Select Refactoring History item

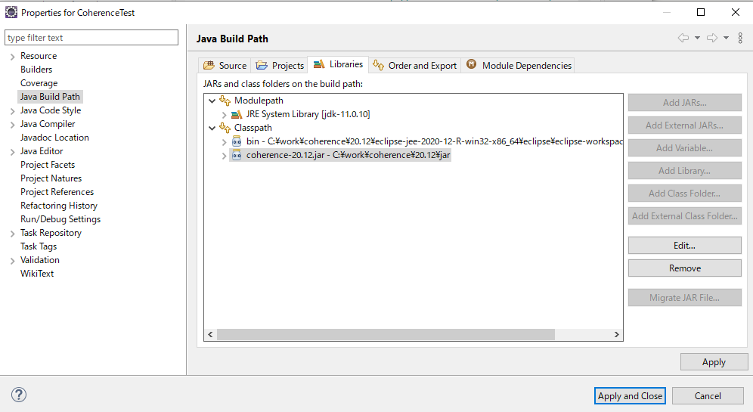(58, 206)
